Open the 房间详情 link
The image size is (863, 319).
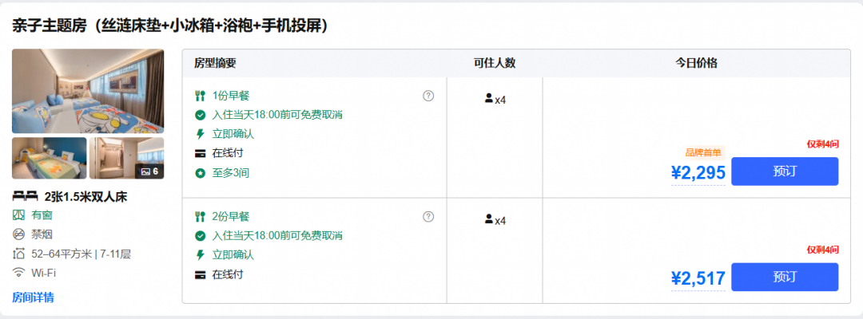point(33,297)
